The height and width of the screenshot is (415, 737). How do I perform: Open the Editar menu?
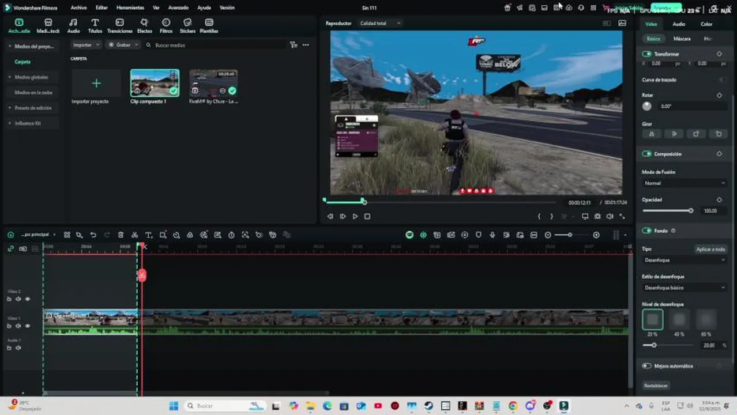[x=101, y=7]
